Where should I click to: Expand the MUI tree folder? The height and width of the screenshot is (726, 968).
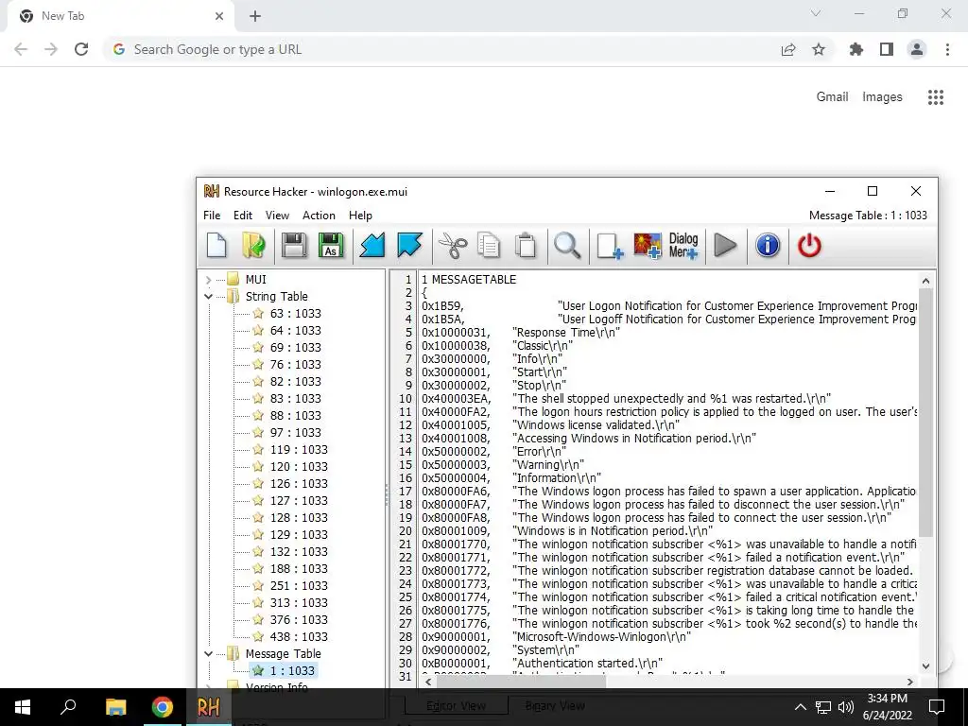[x=209, y=280]
